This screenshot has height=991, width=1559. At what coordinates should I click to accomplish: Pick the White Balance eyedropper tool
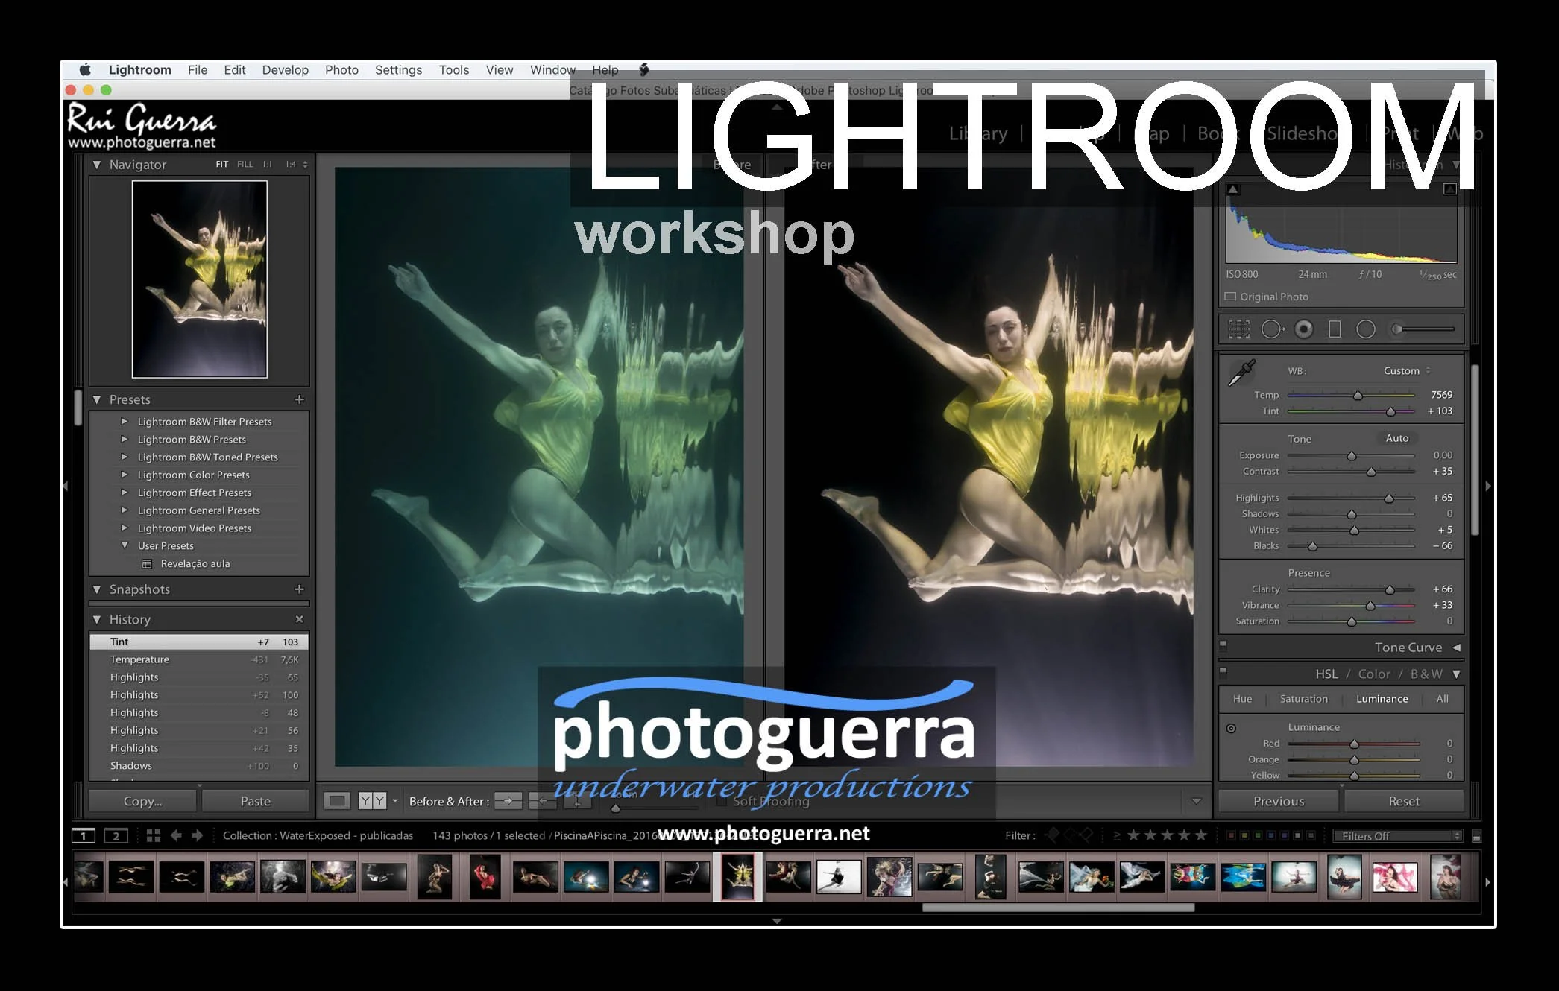[1241, 373]
